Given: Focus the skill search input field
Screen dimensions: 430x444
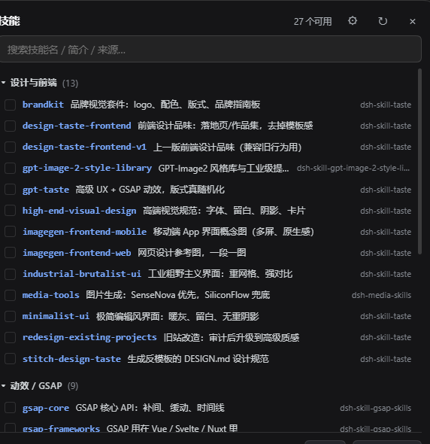Looking at the screenshot, I should (210, 49).
